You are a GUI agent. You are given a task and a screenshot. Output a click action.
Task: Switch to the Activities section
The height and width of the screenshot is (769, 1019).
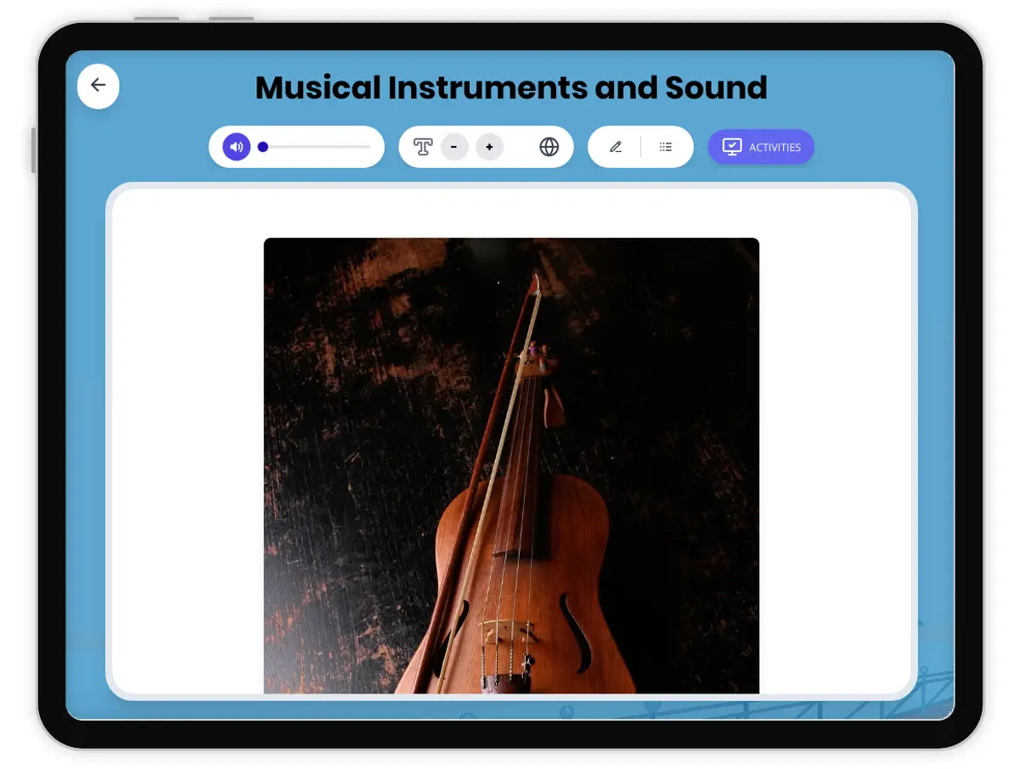point(761,146)
